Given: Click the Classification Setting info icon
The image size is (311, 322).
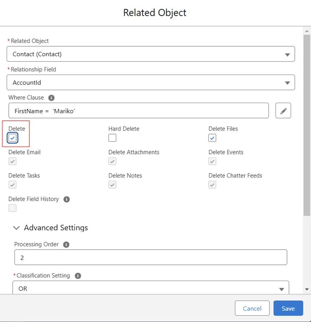Looking at the screenshot, I should point(78,276).
